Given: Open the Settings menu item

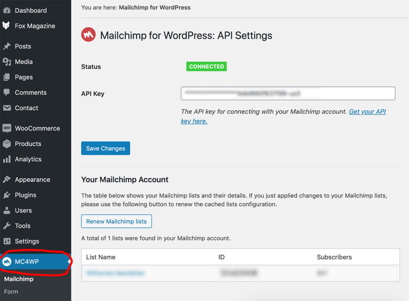Looking at the screenshot, I should pyautogui.click(x=27, y=242).
